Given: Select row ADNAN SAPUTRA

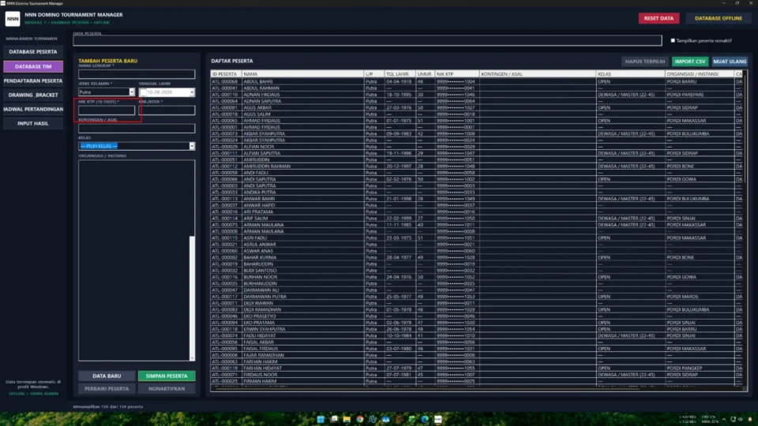Looking at the screenshot, I should click(476, 102).
